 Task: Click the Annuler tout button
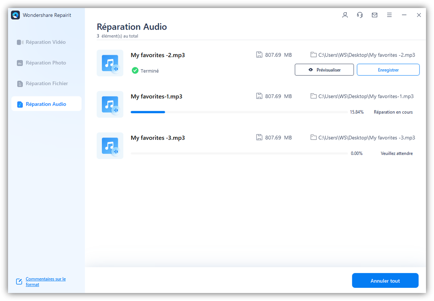[385, 281]
